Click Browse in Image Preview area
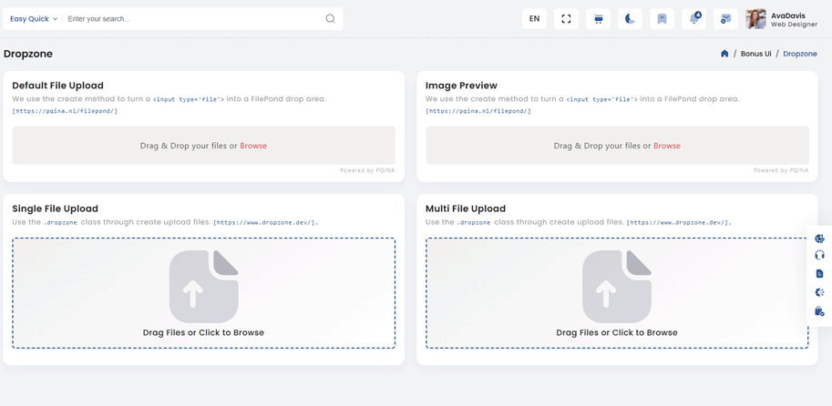832x406 pixels. click(666, 146)
